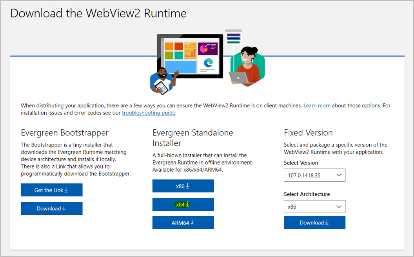Screen dimensions: 414x257
Task: Click the arrow icon on the Bootstrapper Download button
Action: [64, 208]
